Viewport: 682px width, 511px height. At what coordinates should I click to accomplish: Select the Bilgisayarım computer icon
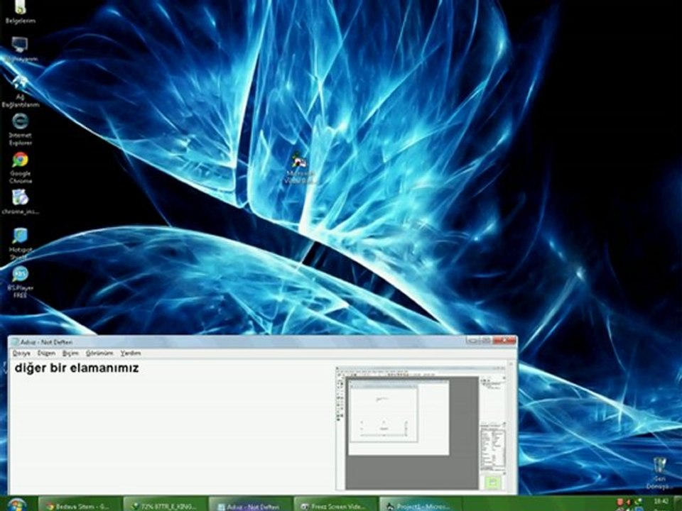coord(20,49)
